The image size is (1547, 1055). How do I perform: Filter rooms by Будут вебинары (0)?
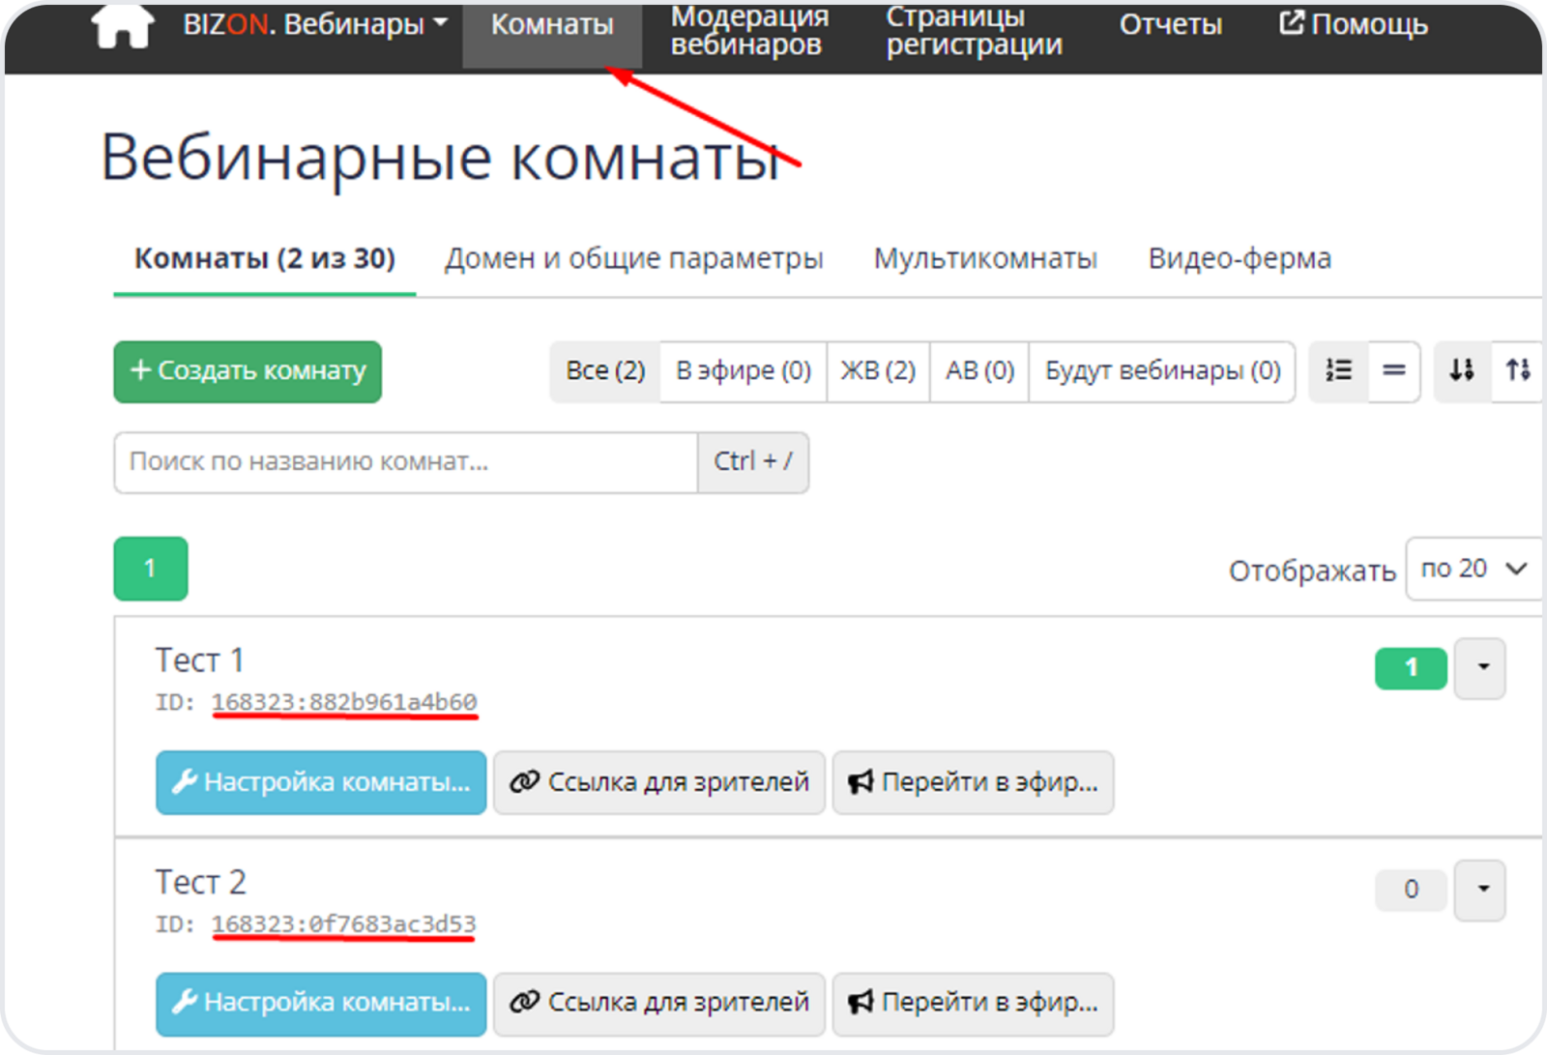(1161, 371)
